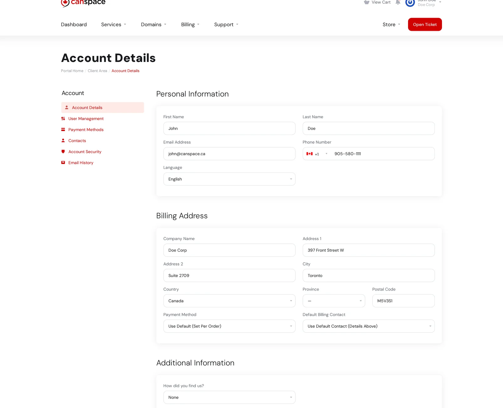The image size is (503, 408).
Task: Open the Payment Method dropdown
Action: coord(229,326)
